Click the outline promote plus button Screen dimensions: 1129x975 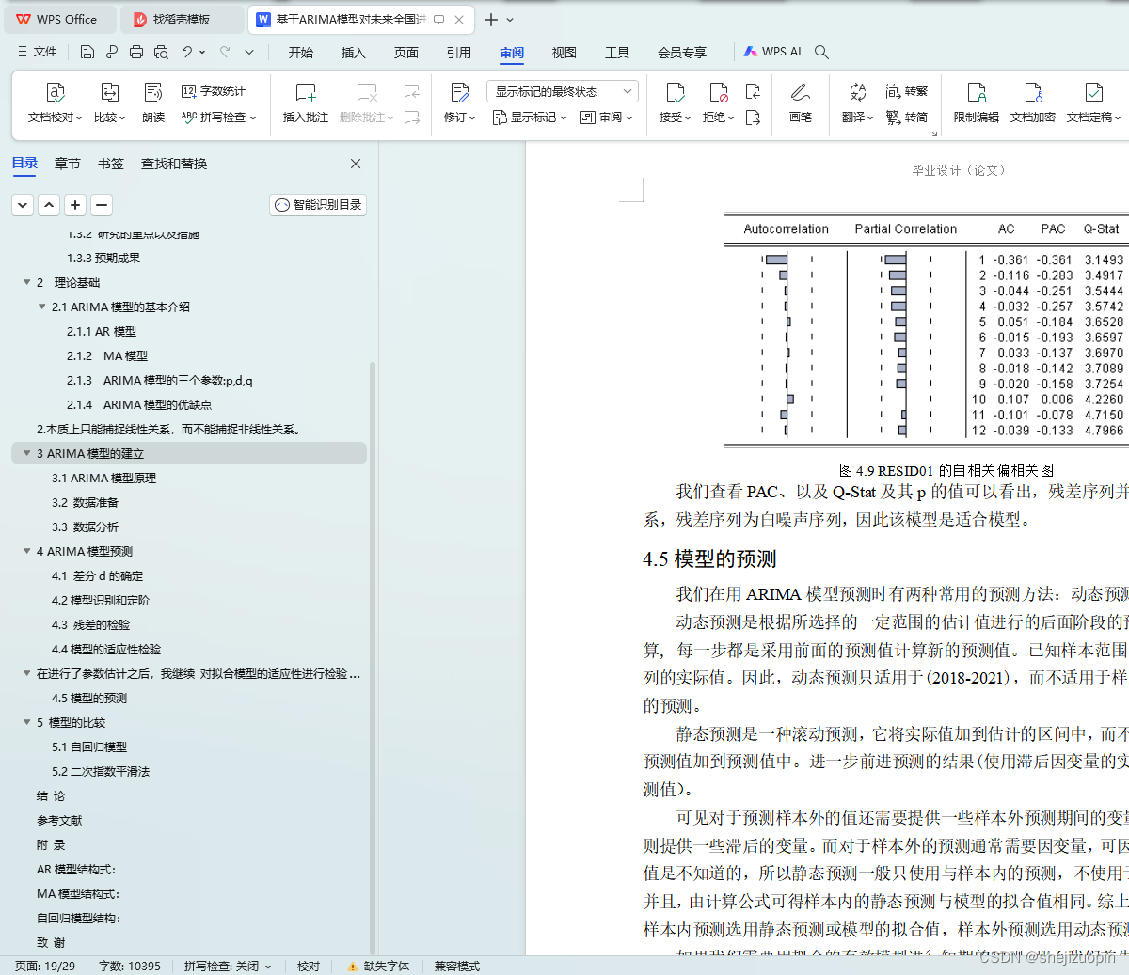coord(75,204)
